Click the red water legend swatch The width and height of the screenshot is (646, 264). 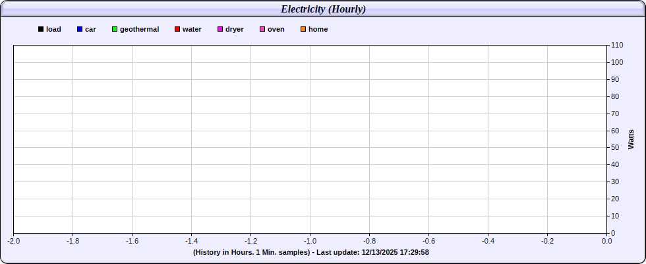[177, 30]
